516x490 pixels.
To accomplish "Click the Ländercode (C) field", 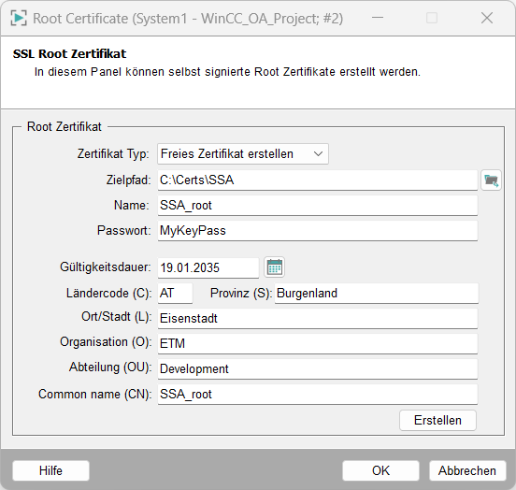I will point(175,293).
